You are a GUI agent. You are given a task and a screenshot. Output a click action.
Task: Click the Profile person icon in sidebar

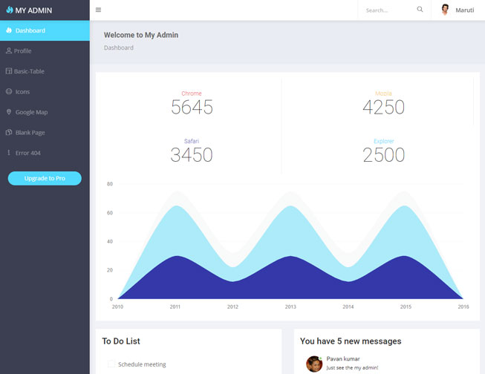tap(9, 51)
